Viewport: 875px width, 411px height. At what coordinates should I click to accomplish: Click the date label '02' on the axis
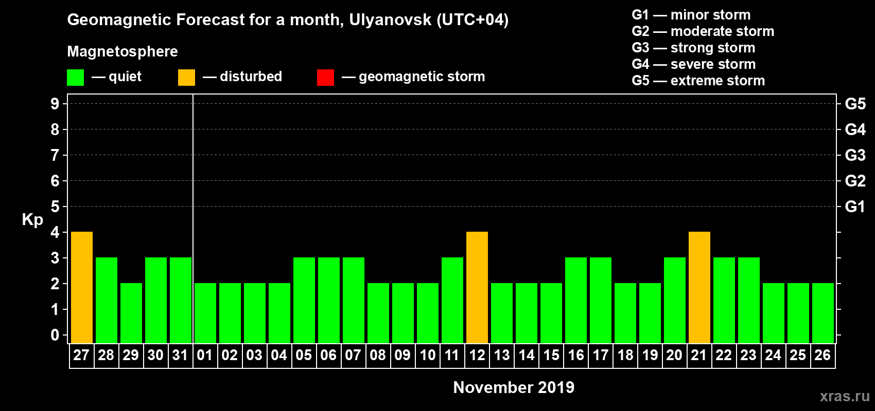pyautogui.click(x=230, y=356)
